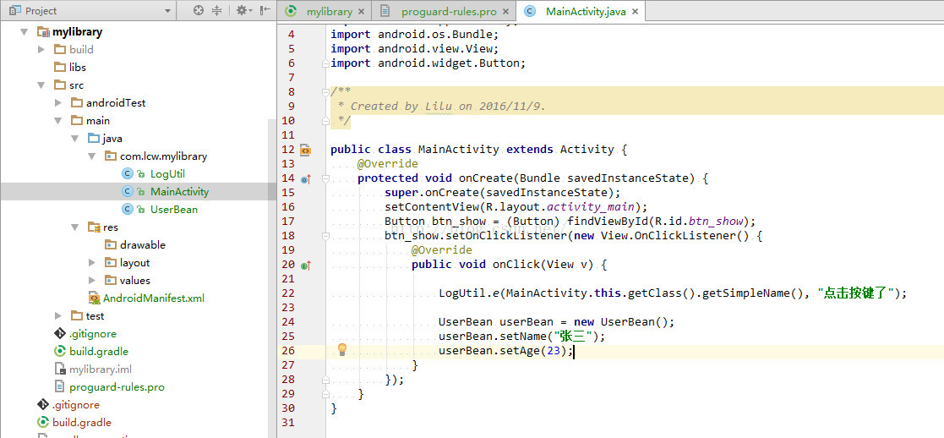
Task: Open the Project panel settings gear
Action: pyautogui.click(x=242, y=11)
